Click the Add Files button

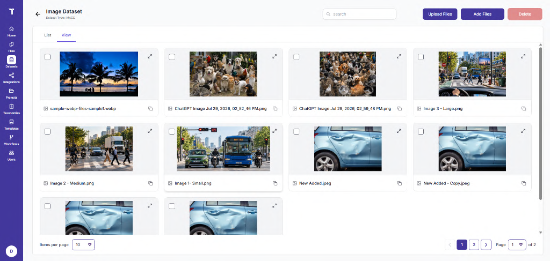tap(482, 14)
